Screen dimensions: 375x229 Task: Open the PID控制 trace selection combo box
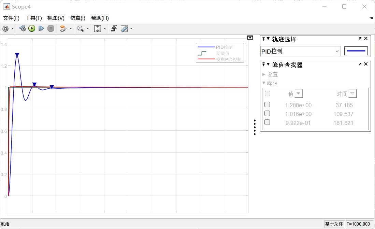[300, 51]
